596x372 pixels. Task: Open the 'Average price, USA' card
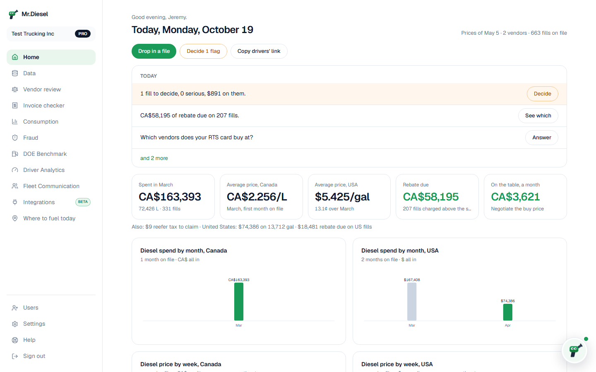[x=349, y=197]
